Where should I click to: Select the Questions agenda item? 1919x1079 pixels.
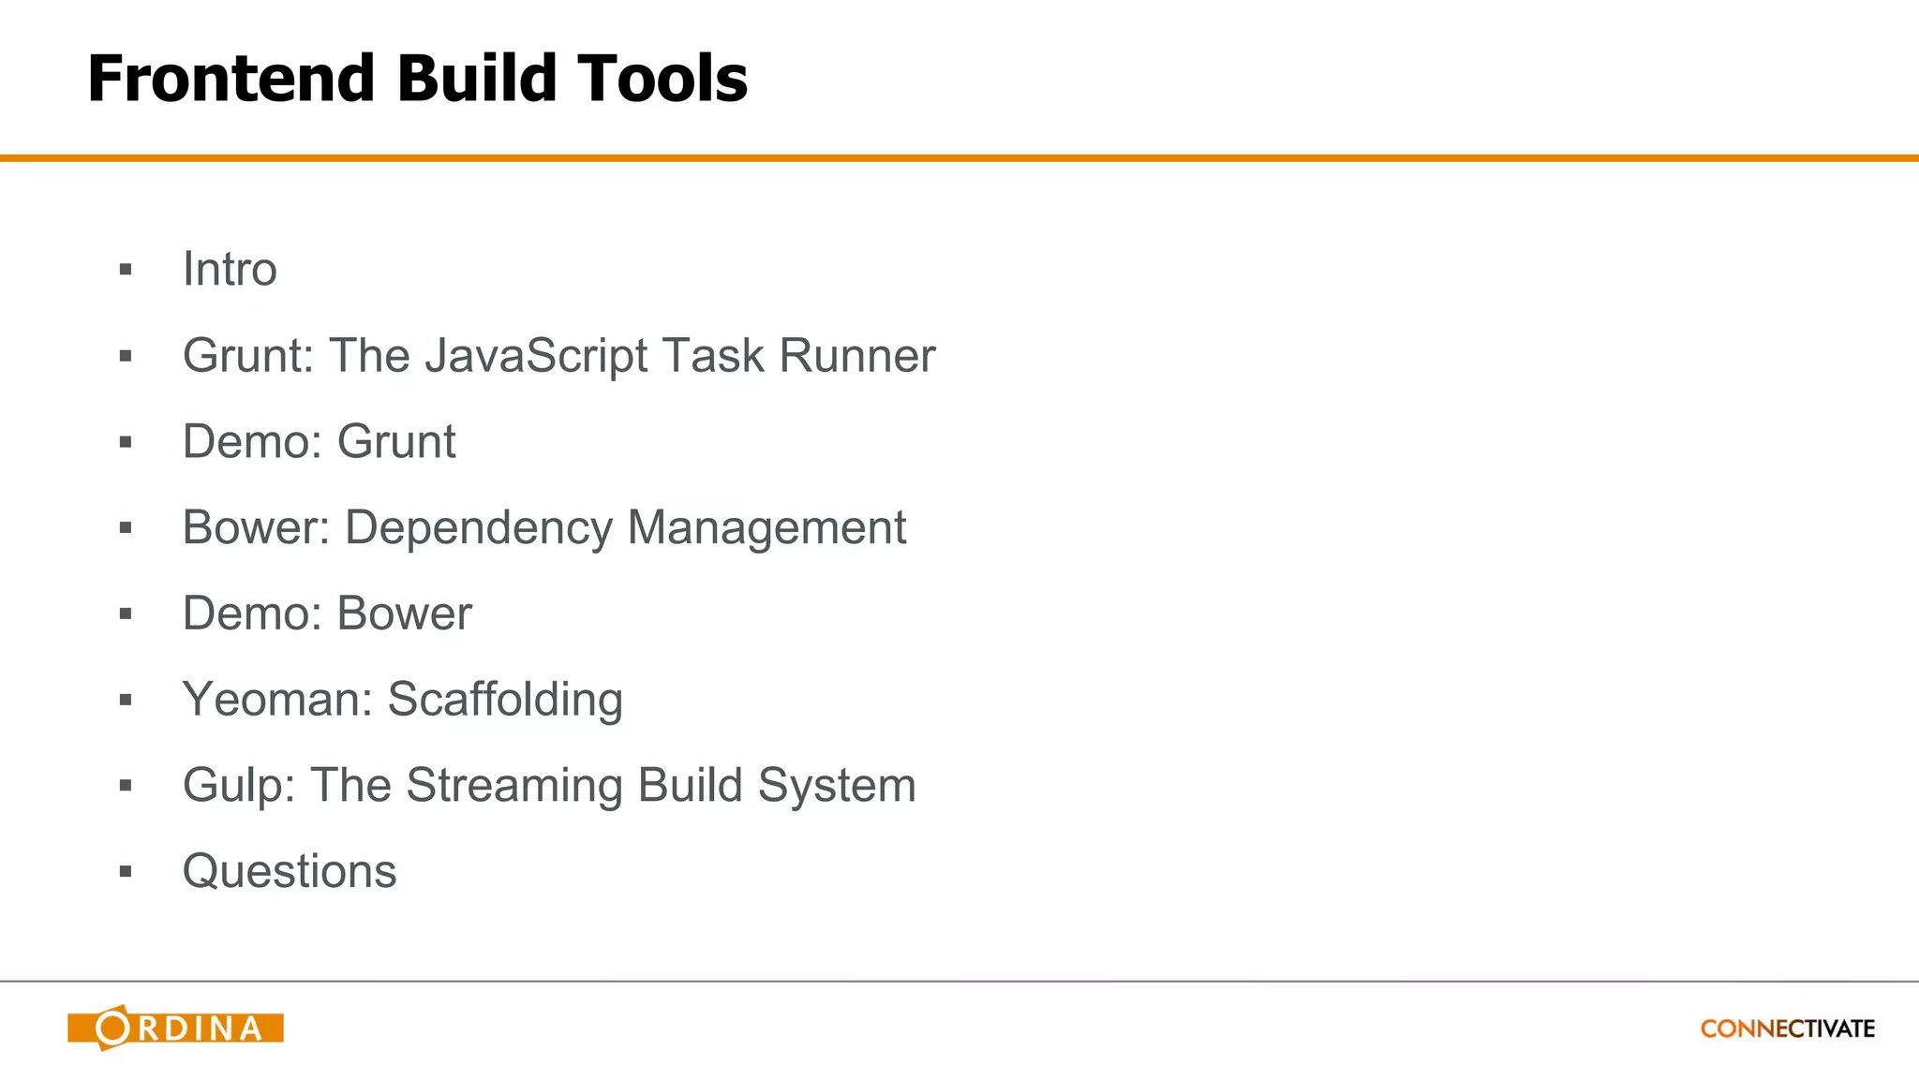point(289,871)
